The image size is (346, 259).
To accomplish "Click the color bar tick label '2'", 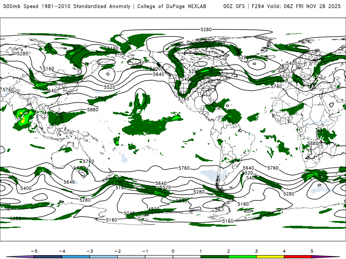I will 229,251.
